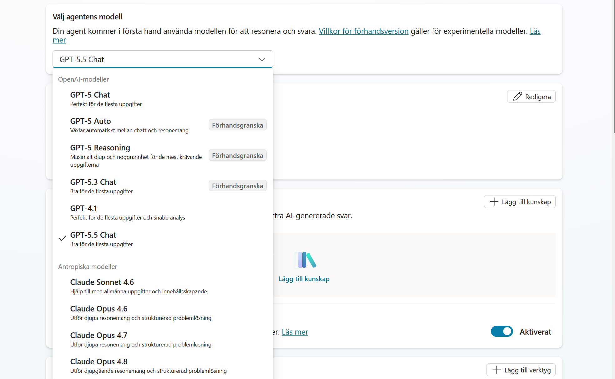Click the checkmark icon beside GPT-5.5 Chat
This screenshot has height=379, width=615.
pos(63,238)
